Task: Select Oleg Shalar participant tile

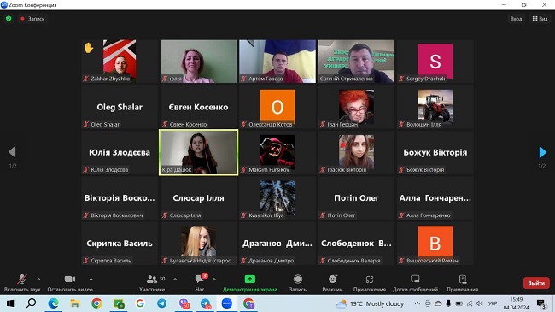Action: pos(120,107)
